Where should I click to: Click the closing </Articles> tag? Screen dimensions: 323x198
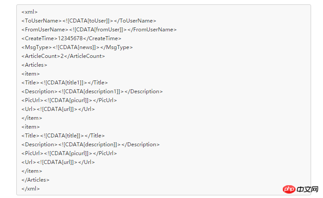coord(35,180)
